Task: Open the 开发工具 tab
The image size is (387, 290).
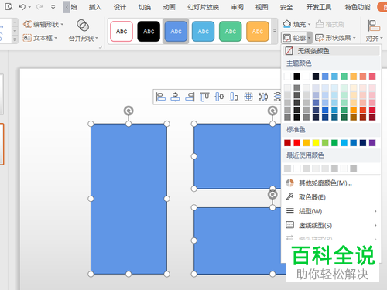Action: click(x=319, y=7)
